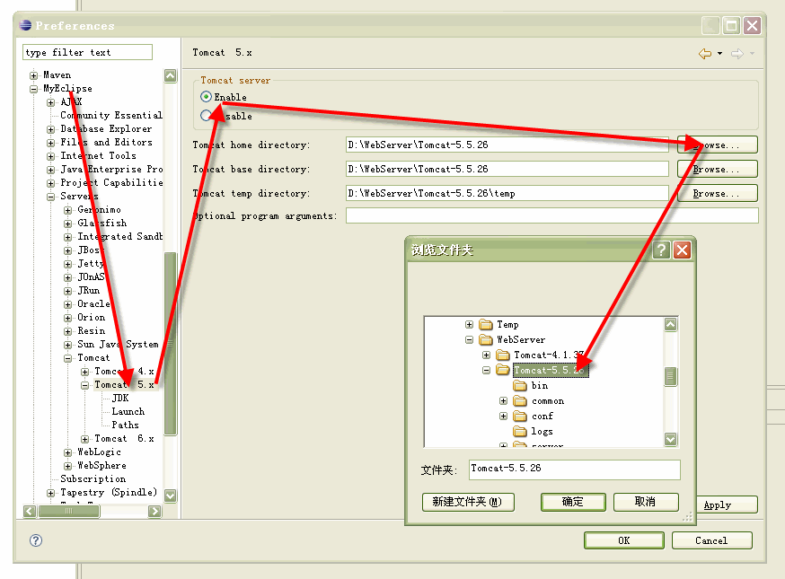Click the folder list scroll-down arrow
785x579 pixels.
click(x=670, y=439)
